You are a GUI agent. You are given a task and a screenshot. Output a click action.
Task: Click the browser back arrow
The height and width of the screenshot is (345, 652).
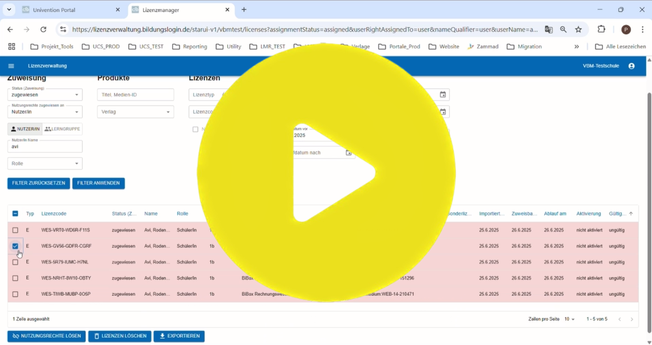[x=10, y=30]
